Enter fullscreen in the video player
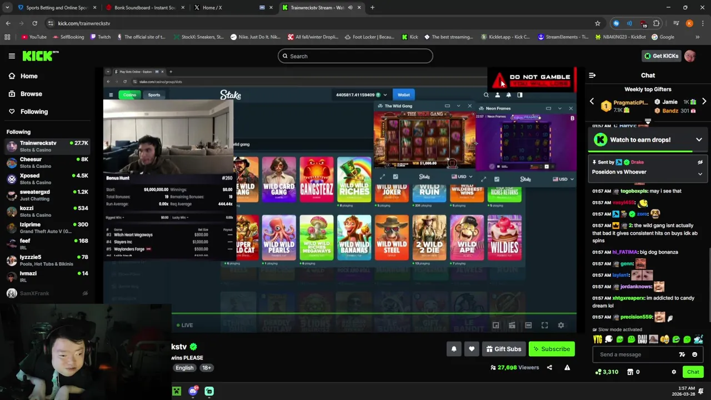 (x=544, y=325)
